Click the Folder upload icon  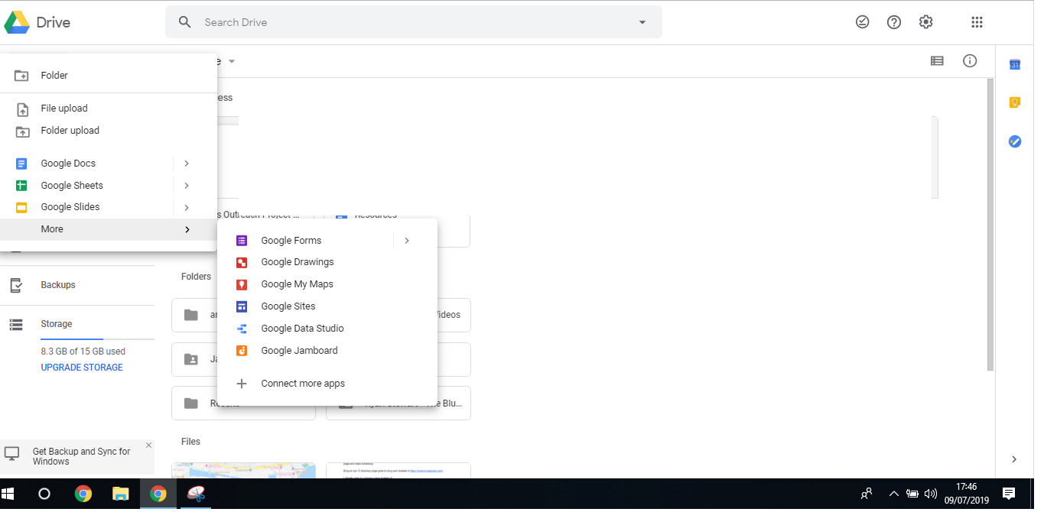tap(22, 131)
